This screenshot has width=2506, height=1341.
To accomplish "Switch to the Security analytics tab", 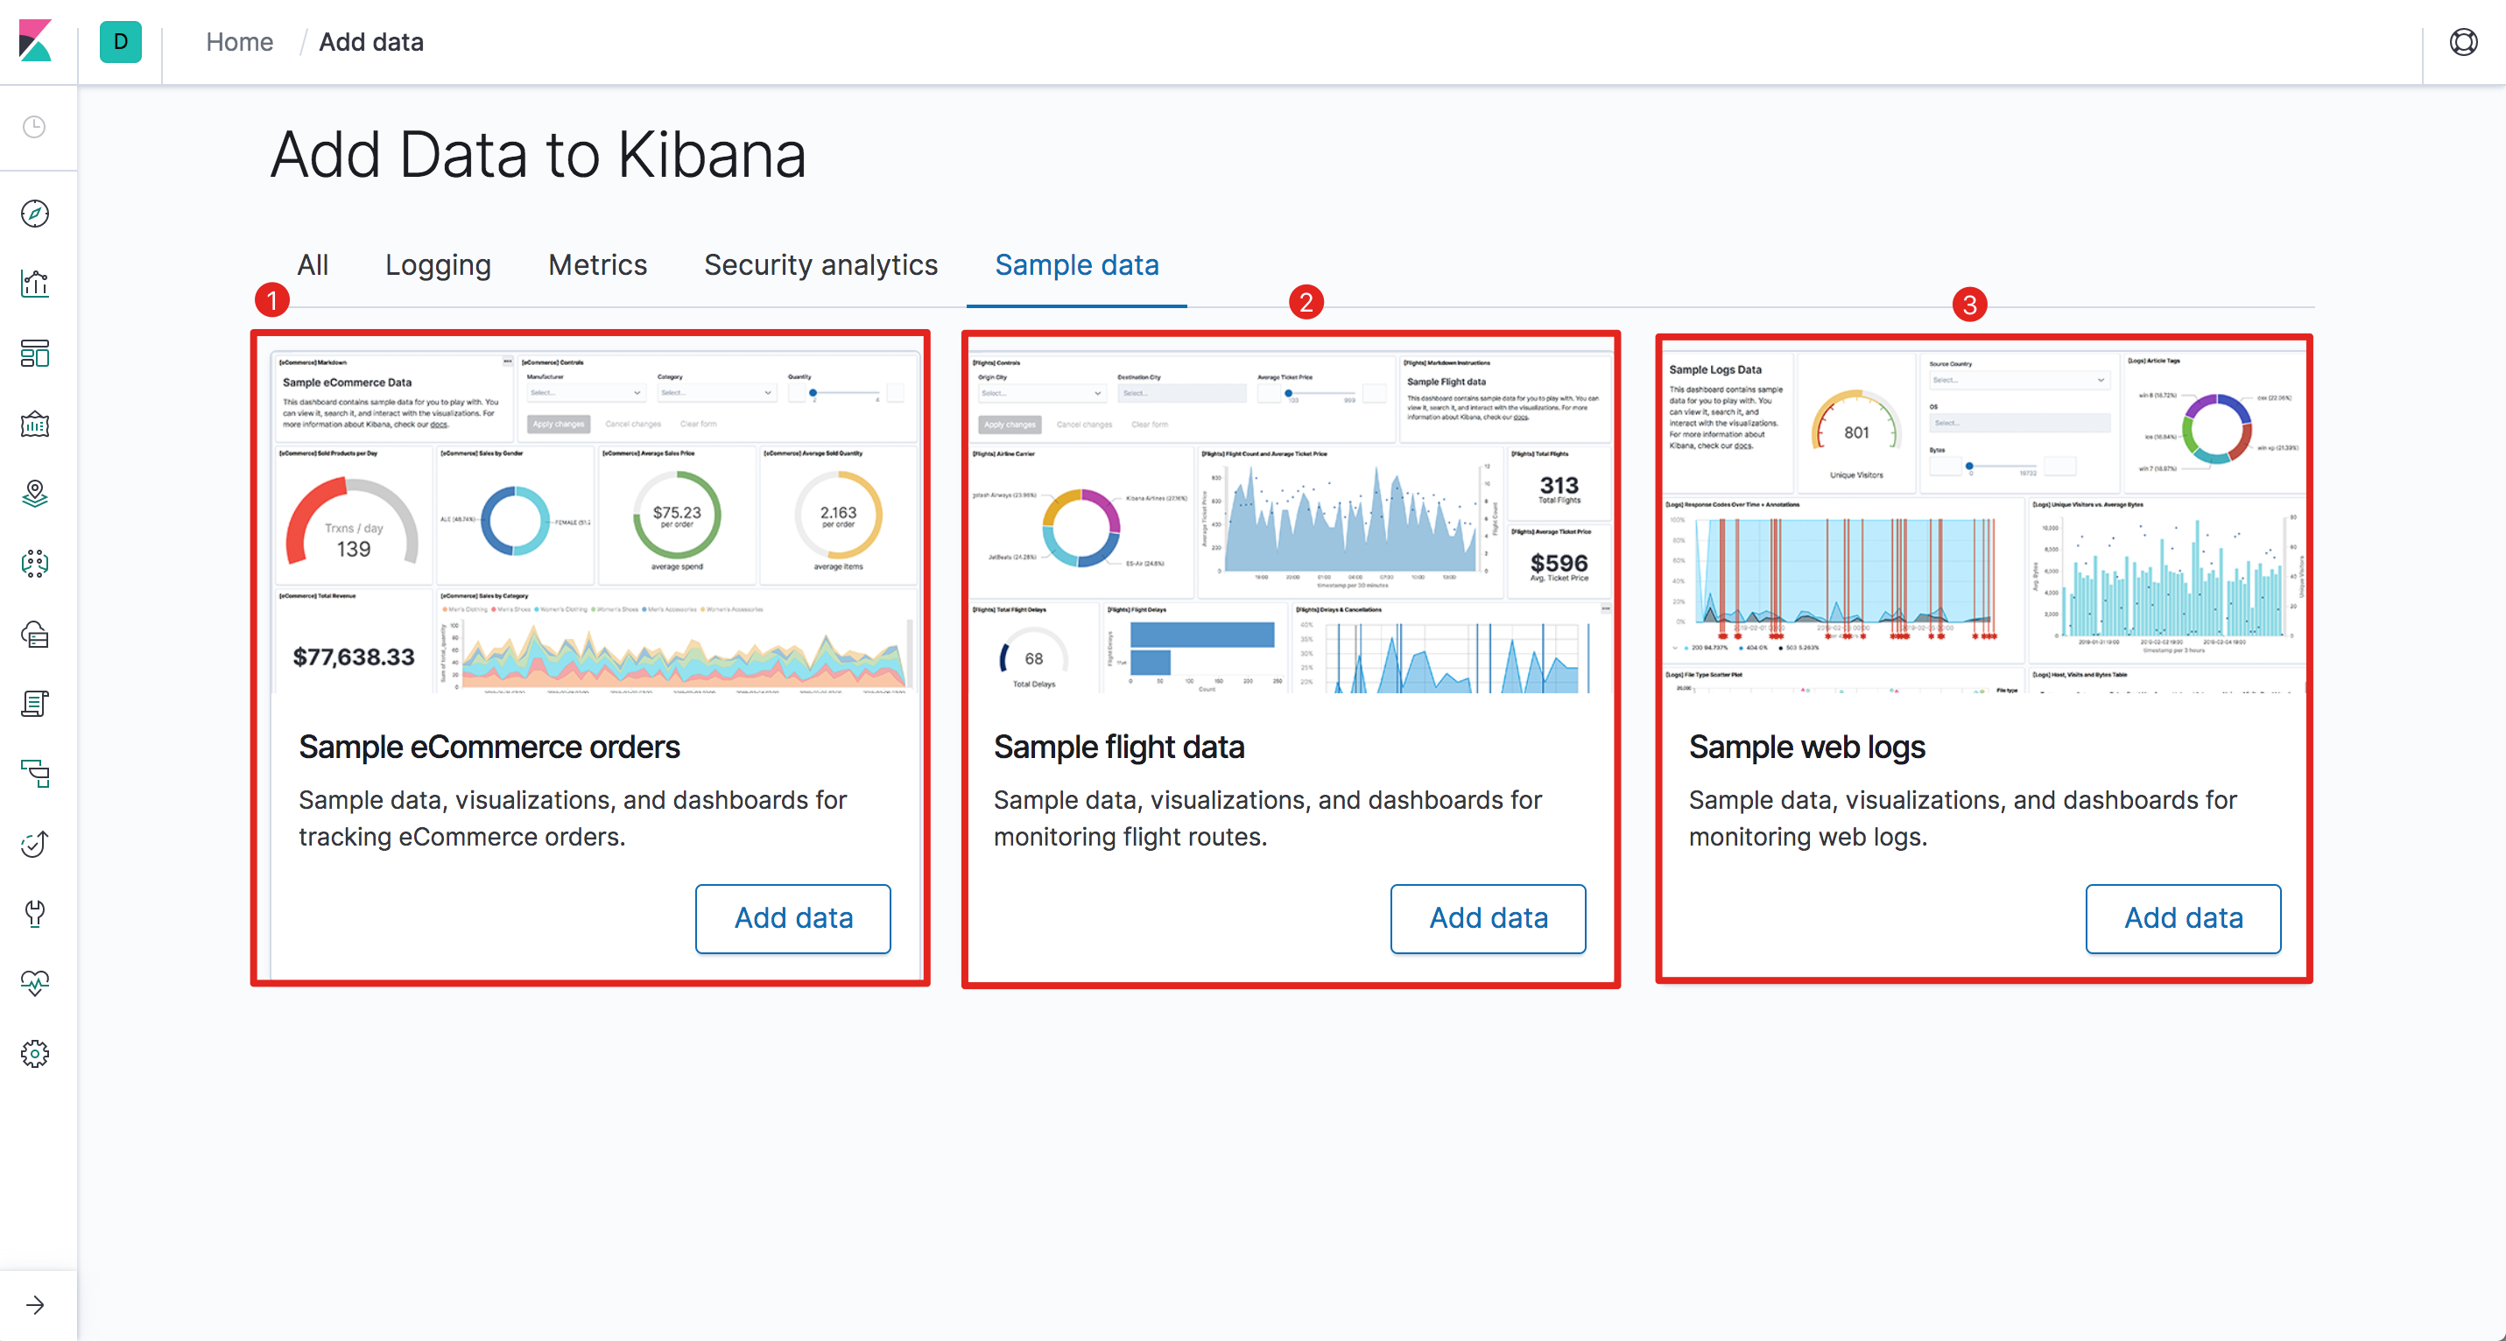I will click(820, 264).
